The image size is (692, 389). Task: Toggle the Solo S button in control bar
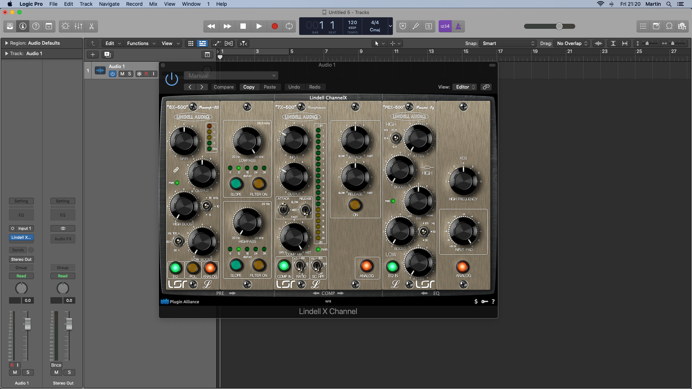click(x=429, y=26)
